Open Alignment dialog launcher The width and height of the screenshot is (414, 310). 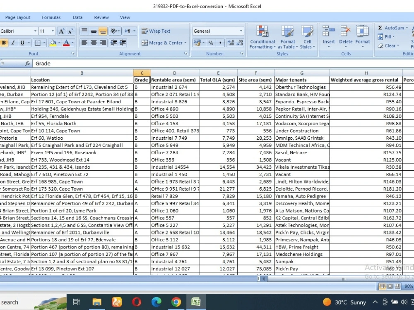[x=186, y=53]
